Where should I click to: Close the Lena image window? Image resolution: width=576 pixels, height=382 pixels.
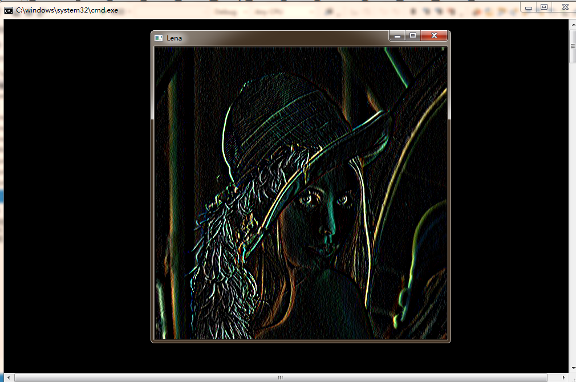tap(434, 35)
